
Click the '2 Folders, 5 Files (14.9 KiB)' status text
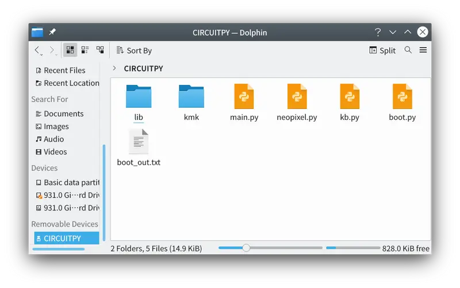pos(156,248)
